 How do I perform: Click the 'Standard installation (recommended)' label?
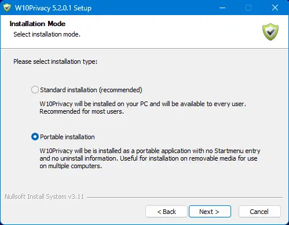pyautogui.click(x=91, y=90)
